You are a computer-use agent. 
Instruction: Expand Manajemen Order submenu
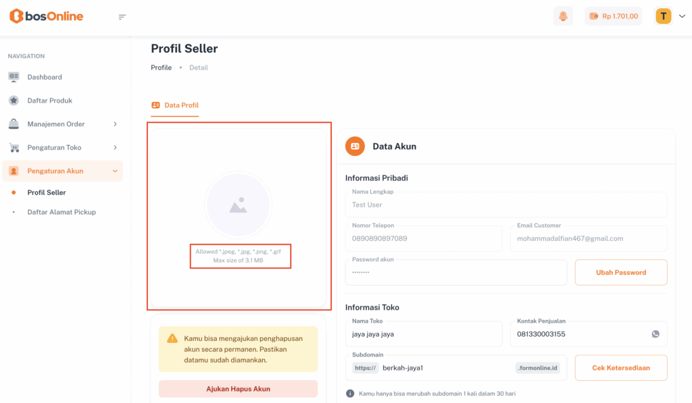pos(62,124)
